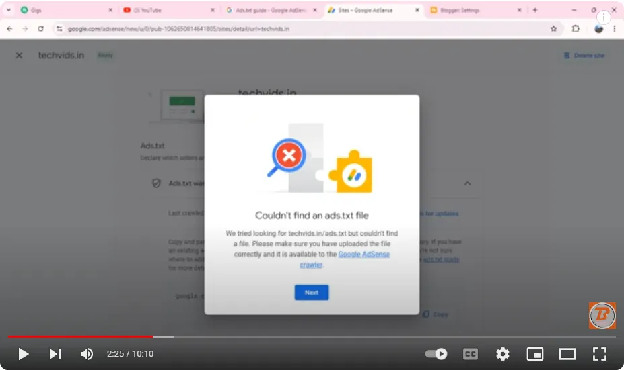Toggle closed captions CC button
Viewport: 624px width, 370px height.
470,354
